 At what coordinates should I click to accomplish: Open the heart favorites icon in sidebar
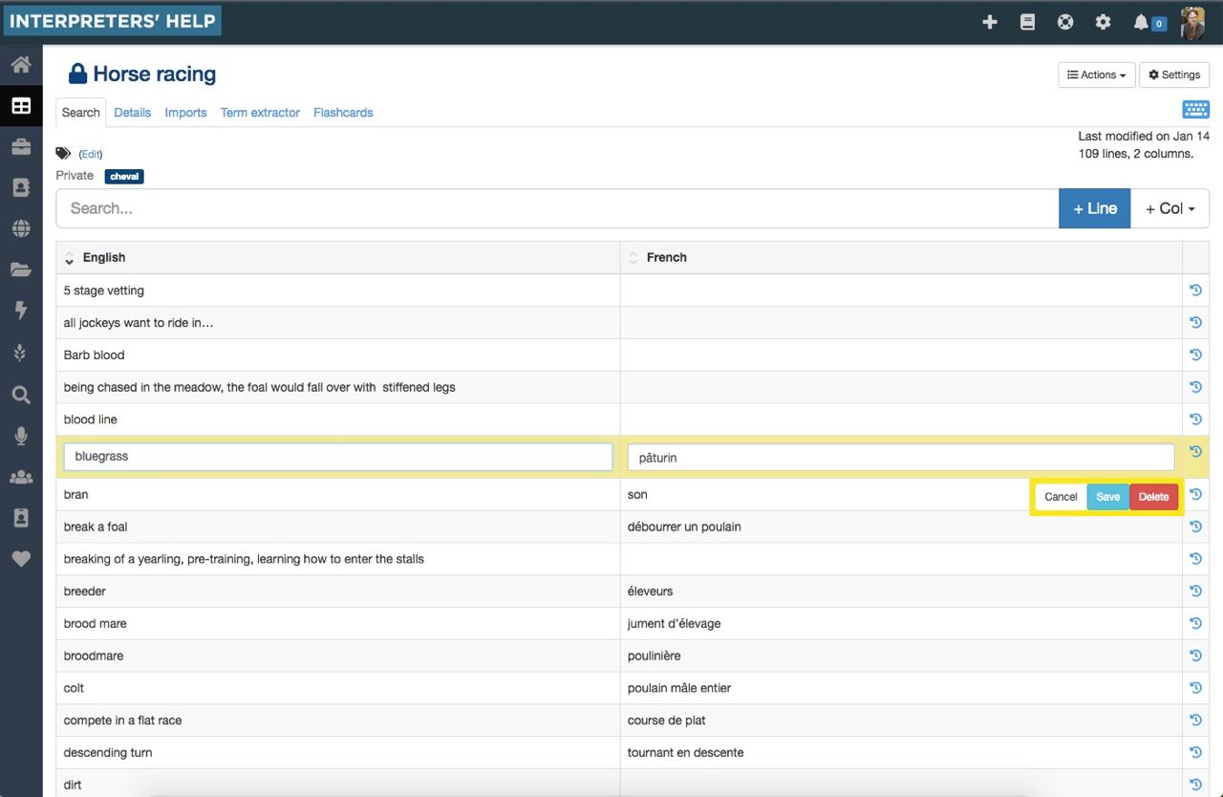21,559
